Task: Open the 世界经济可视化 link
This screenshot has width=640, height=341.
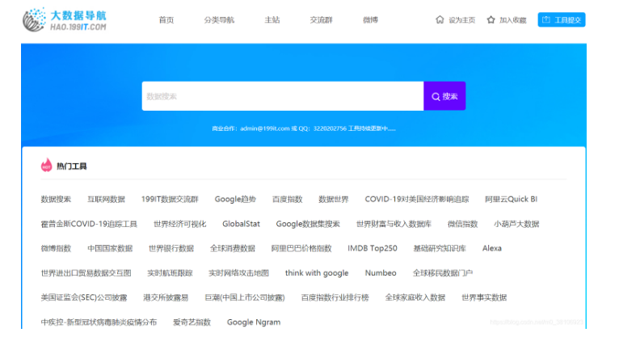Action: [179, 224]
